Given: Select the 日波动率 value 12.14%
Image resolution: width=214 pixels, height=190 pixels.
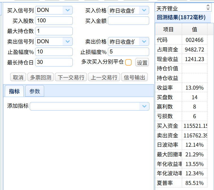Looking at the screenshot, I should 195,145.
